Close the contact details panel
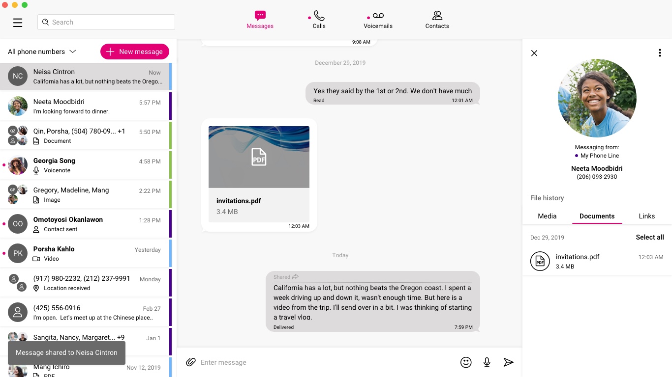Screen dimensions: 672x377 [534, 53]
